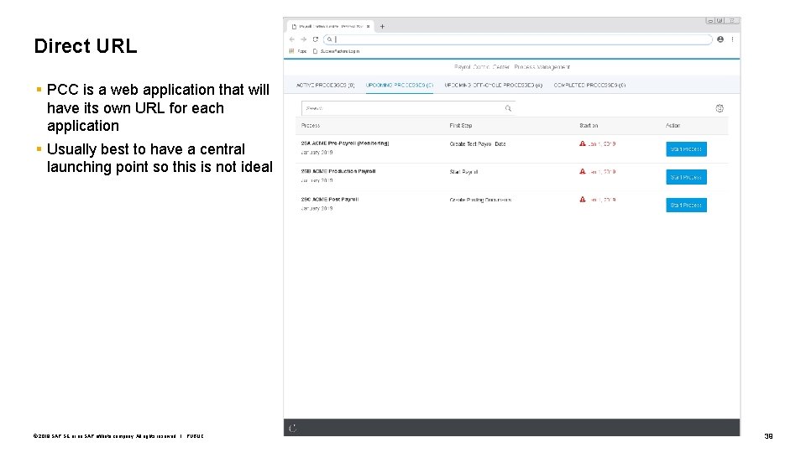Click the refresh icon in the dark footer bar
This screenshot has height=453, width=806.
pyautogui.click(x=292, y=429)
